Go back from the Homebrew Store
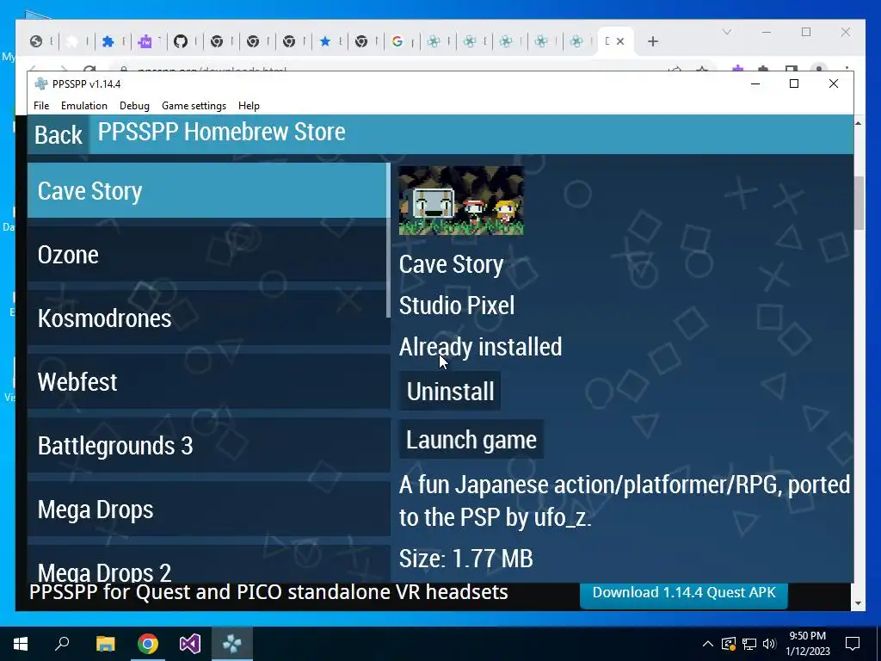Viewport: 881px width, 661px height. click(59, 134)
